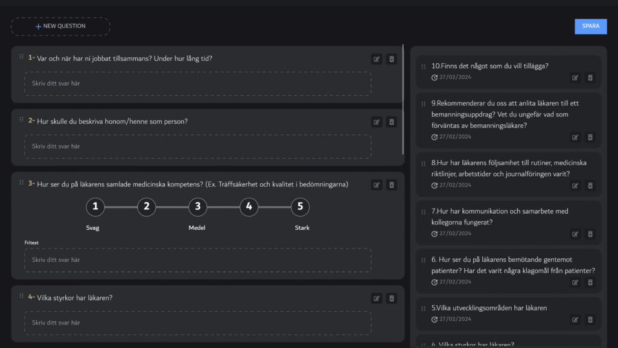Edit saved question 7 about kommunikation
The width and height of the screenshot is (618, 348).
[x=575, y=234]
